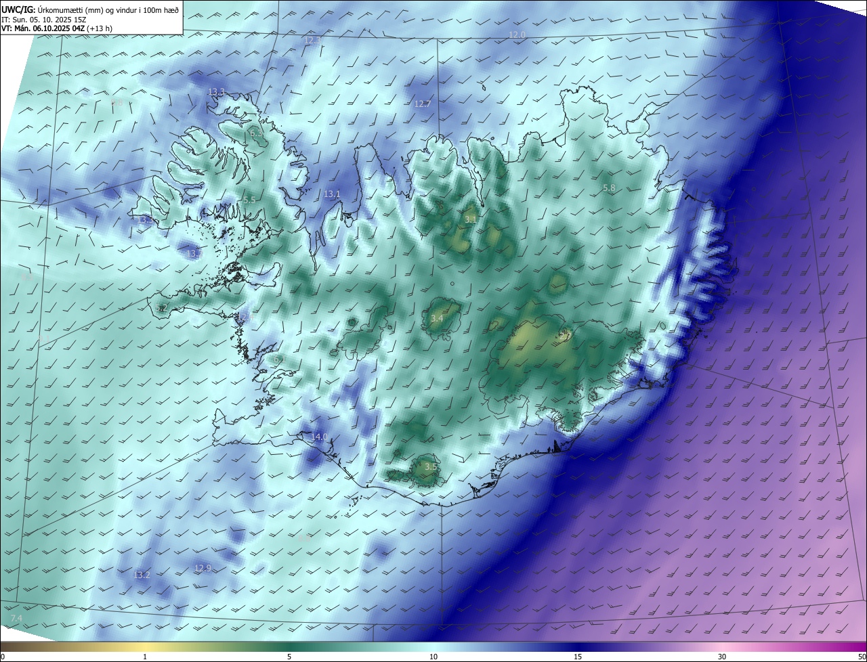The height and width of the screenshot is (662, 867).
Task: Click the colorbar tick label 5
Action: [x=289, y=657]
